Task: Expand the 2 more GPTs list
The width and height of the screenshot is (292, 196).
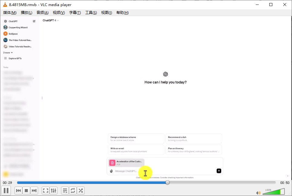Action: pos(8,53)
